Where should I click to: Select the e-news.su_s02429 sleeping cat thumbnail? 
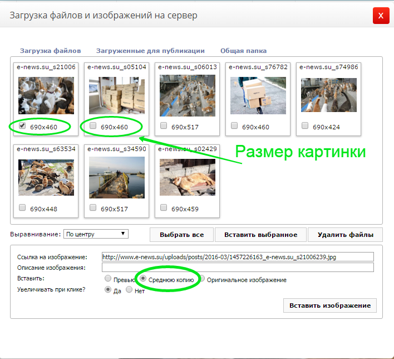coord(187,177)
